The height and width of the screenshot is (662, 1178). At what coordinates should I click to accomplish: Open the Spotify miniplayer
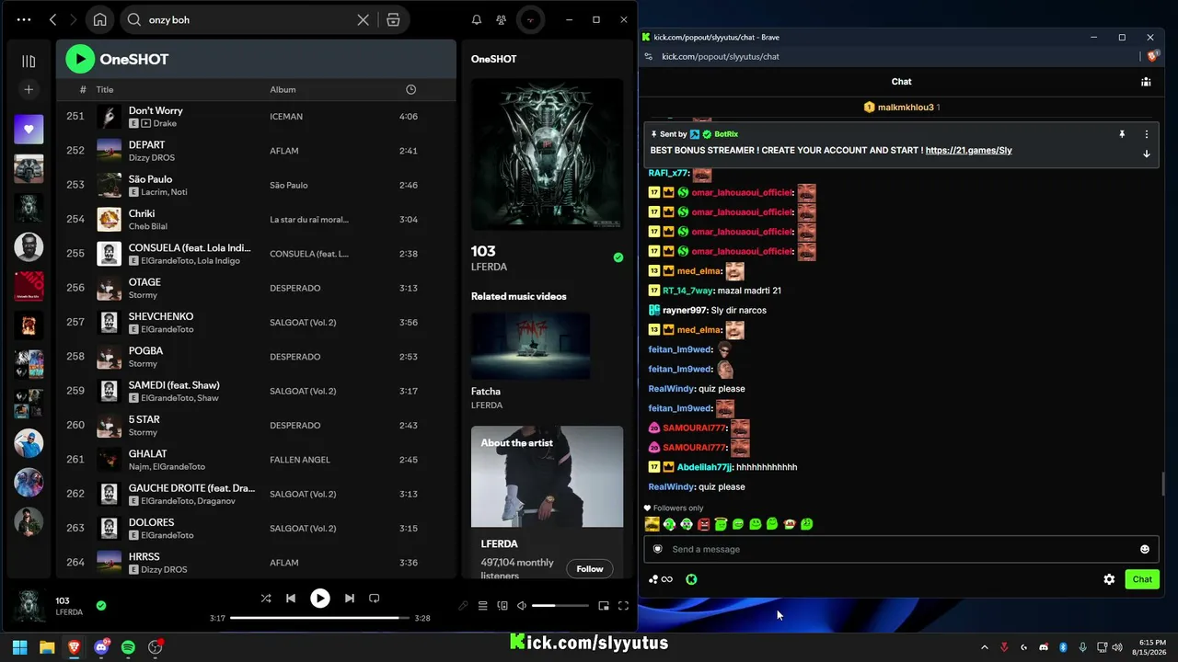tap(604, 606)
